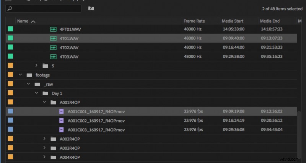This screenshot has width=306, height=163.
Task: Select the Day 1 bin name
Action: (57, 93)
